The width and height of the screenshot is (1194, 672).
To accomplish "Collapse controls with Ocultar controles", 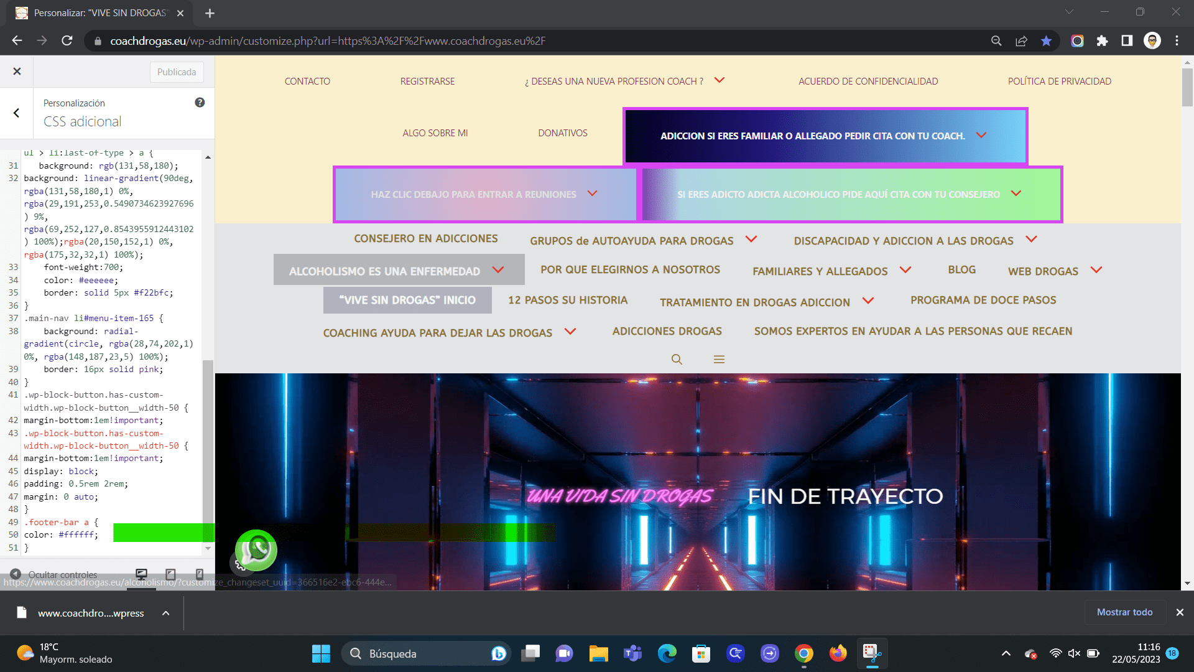I will [55, 574].
